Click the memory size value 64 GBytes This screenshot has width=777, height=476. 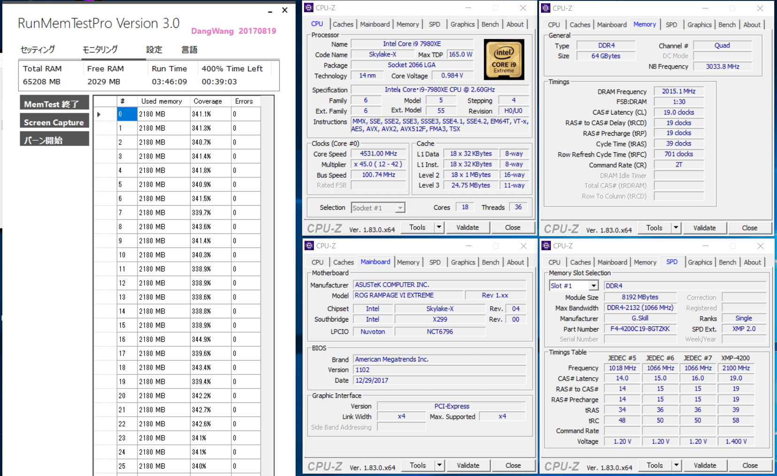(606, 56)
